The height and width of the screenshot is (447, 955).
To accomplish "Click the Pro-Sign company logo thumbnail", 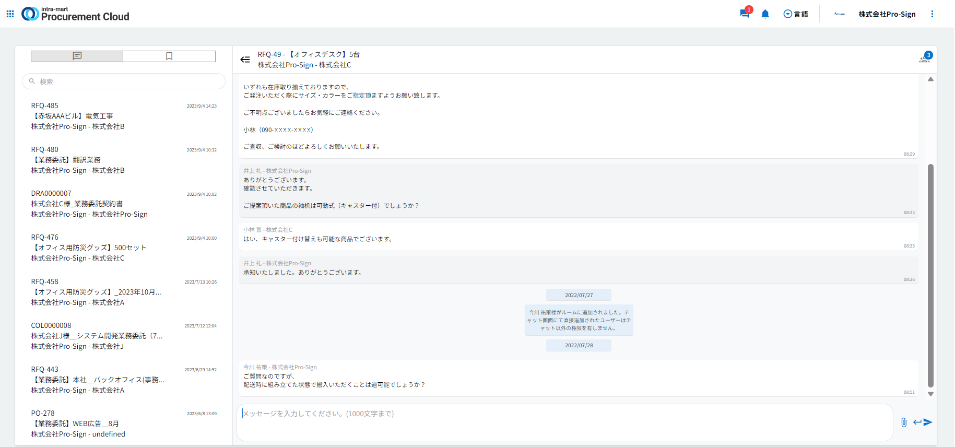I will pos(840,14).
